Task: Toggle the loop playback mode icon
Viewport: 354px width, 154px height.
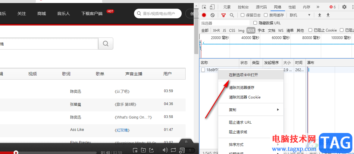Action: 174,150
